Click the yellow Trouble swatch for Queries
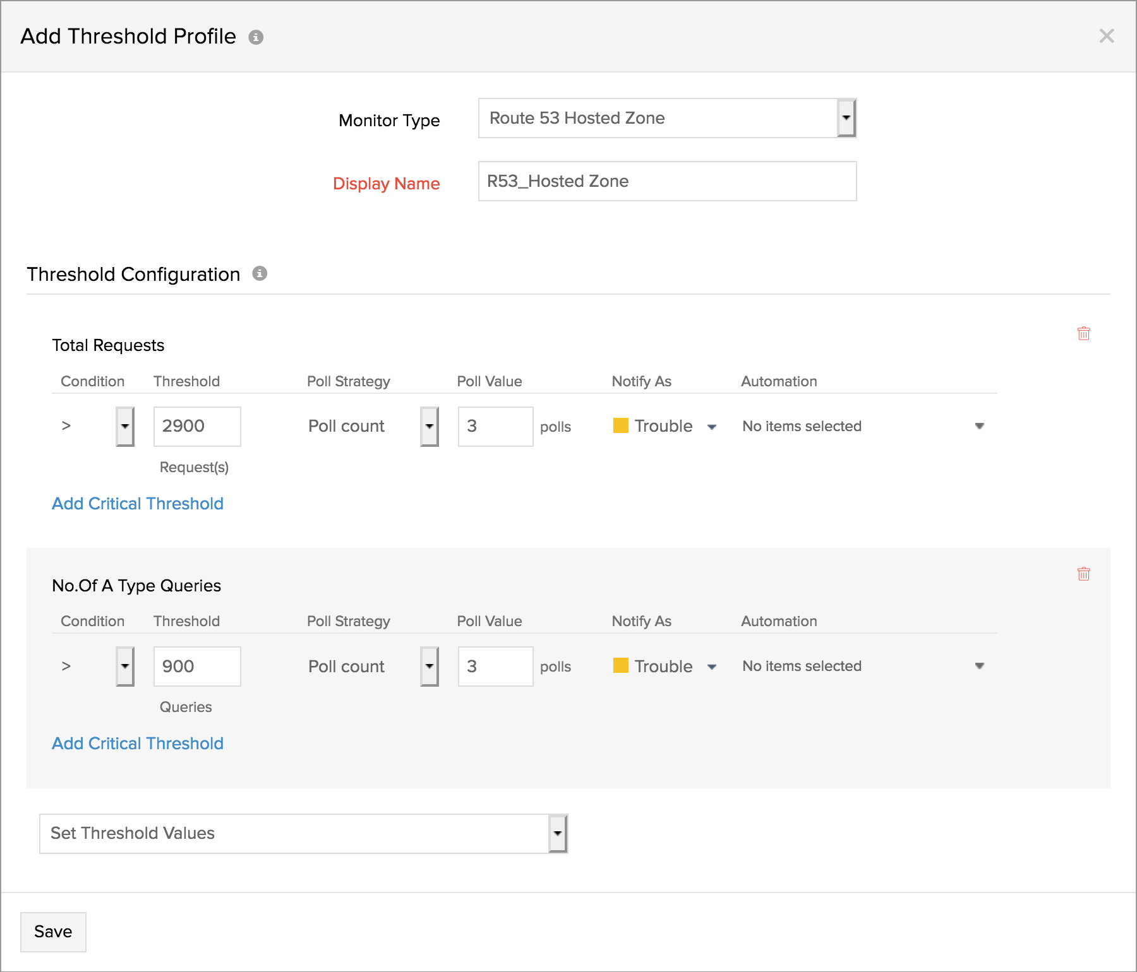Screen dimensions: 1137x972 (620, 665)
